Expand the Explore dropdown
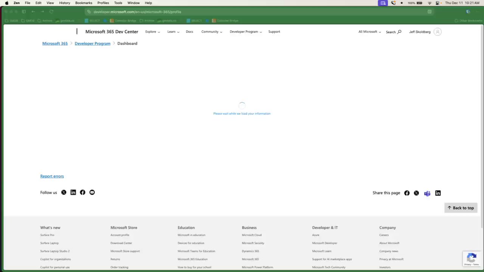 tap(152, 32)
